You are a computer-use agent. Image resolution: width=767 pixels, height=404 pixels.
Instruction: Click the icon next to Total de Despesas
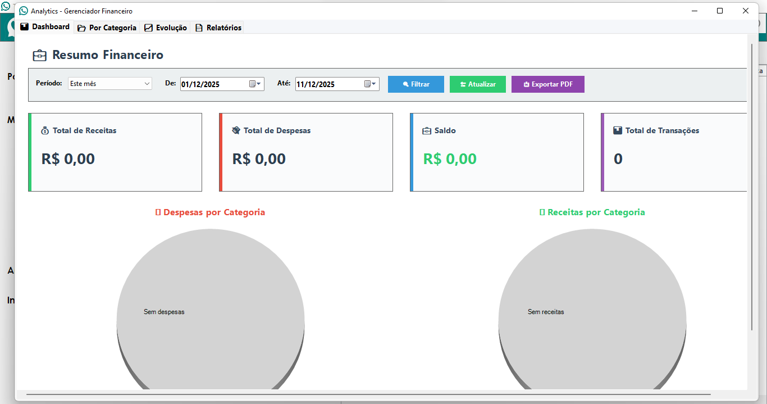236,130
